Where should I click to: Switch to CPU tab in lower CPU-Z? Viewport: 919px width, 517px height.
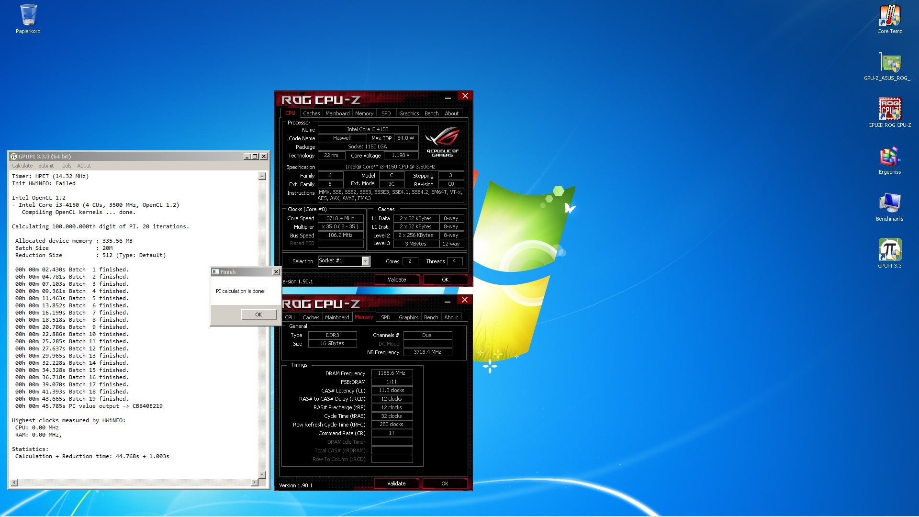pyautogui.click(x=290, y=317)
